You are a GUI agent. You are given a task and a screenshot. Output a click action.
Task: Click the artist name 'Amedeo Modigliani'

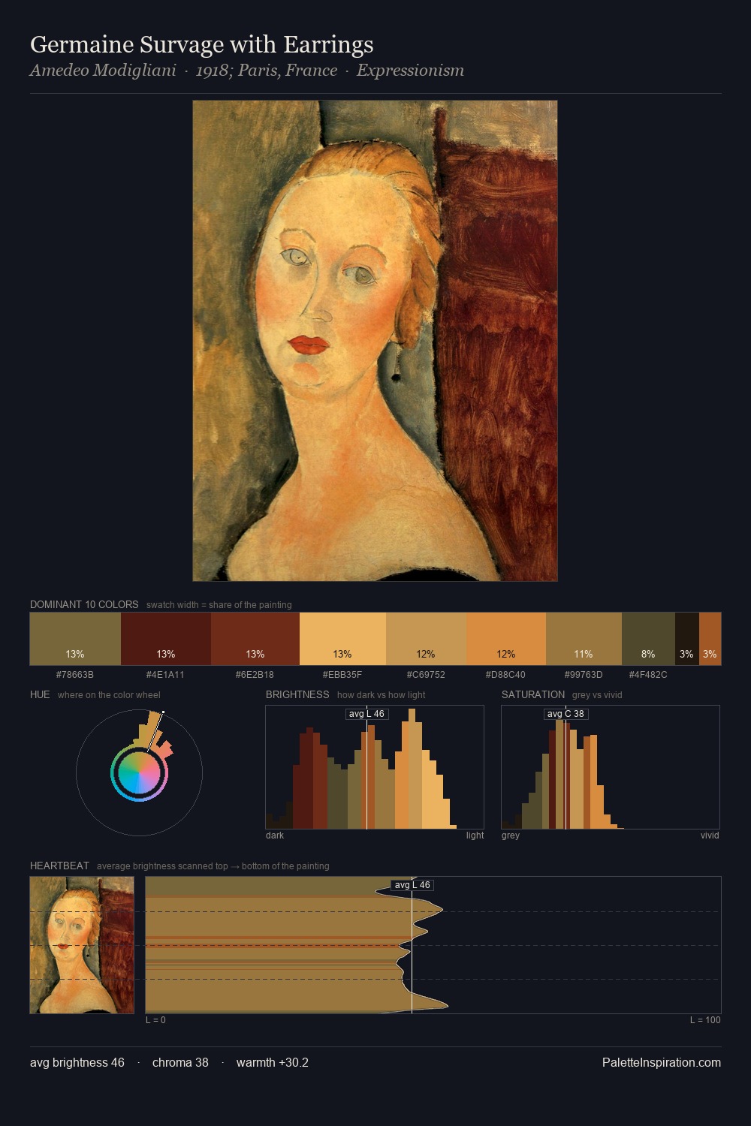103,71
